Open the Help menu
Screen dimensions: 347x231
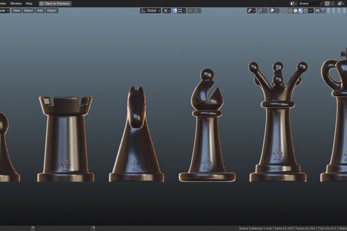pos(29,3)
